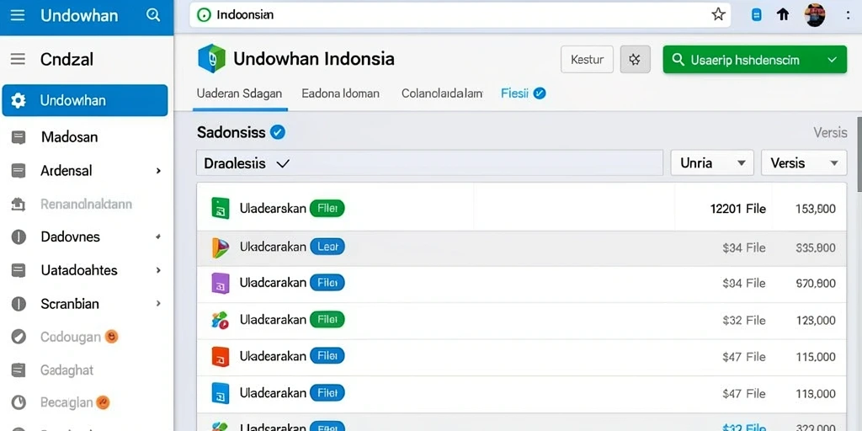
Task: Click the Dadovnes circle icon
Action: 19,237
